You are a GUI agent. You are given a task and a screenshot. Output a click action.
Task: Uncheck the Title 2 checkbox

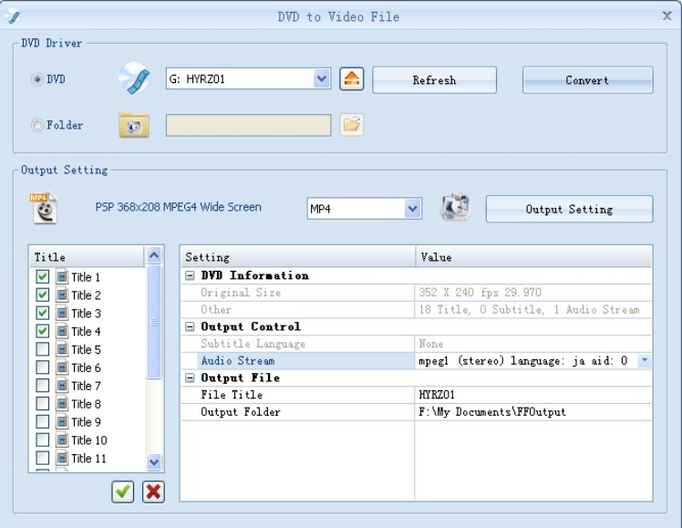(x=42, y=295)
